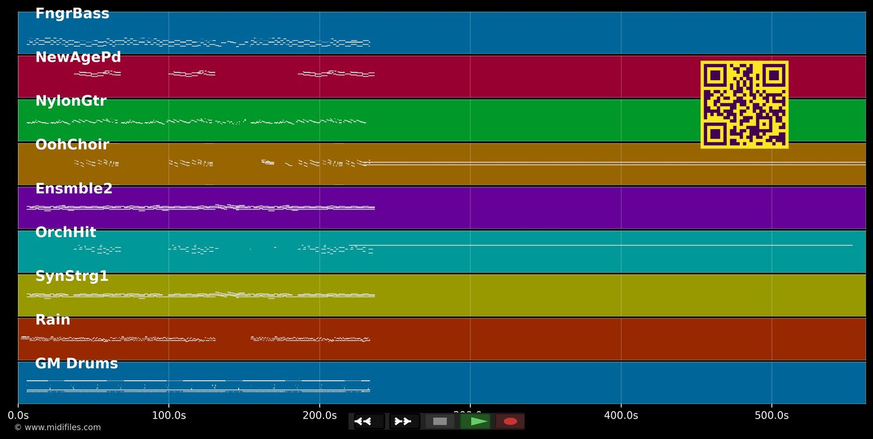Click the yellow QR code
The image size is (873, 439).
[x=744, y=105]
